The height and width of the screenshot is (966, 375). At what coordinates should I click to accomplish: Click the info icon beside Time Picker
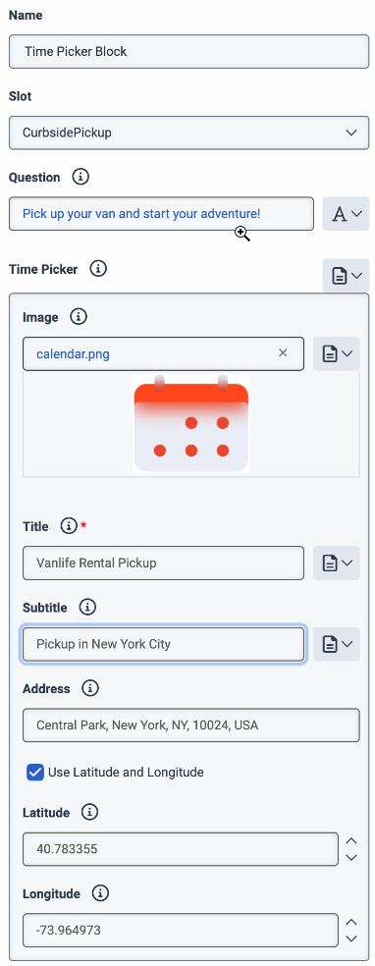tap(98, 269)
